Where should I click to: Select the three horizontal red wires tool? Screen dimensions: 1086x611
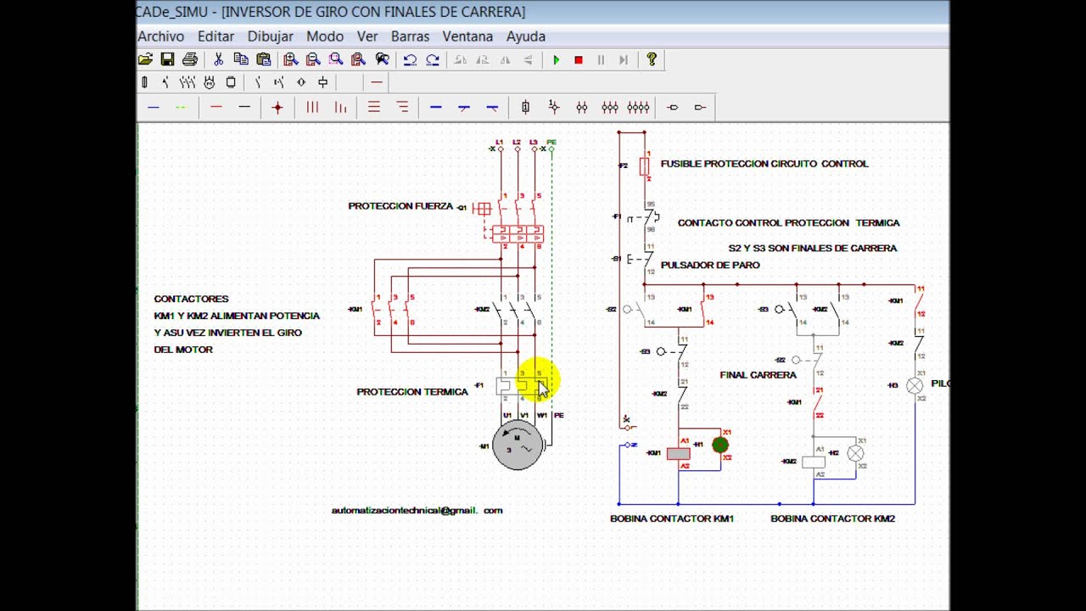[x=373, y=107]
